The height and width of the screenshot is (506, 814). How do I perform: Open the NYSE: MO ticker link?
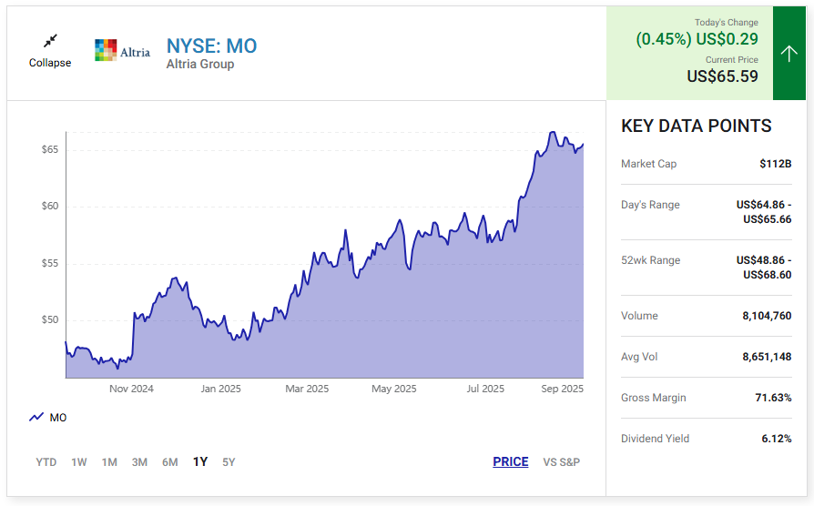click(211, 46)
